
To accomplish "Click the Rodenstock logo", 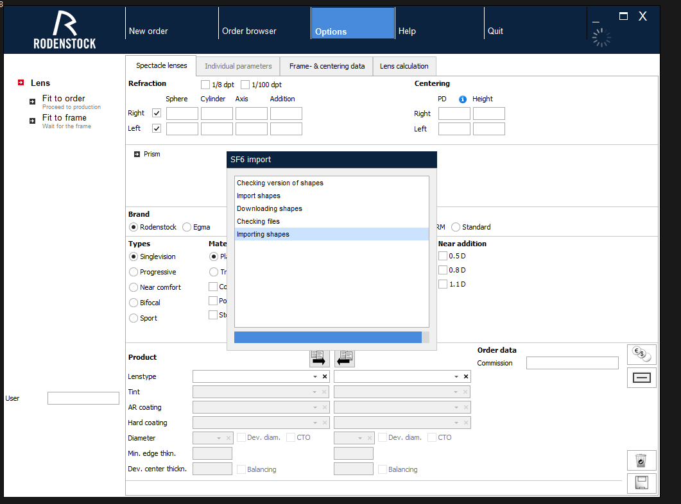I will [64, 29].
